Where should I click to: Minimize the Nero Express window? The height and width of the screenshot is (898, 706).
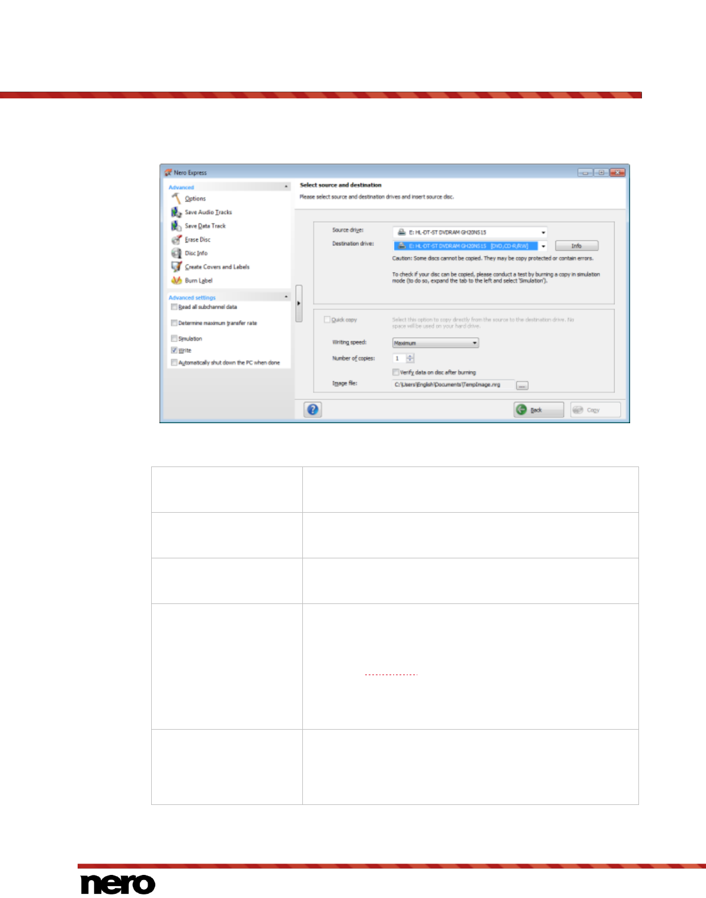[586, 172]
